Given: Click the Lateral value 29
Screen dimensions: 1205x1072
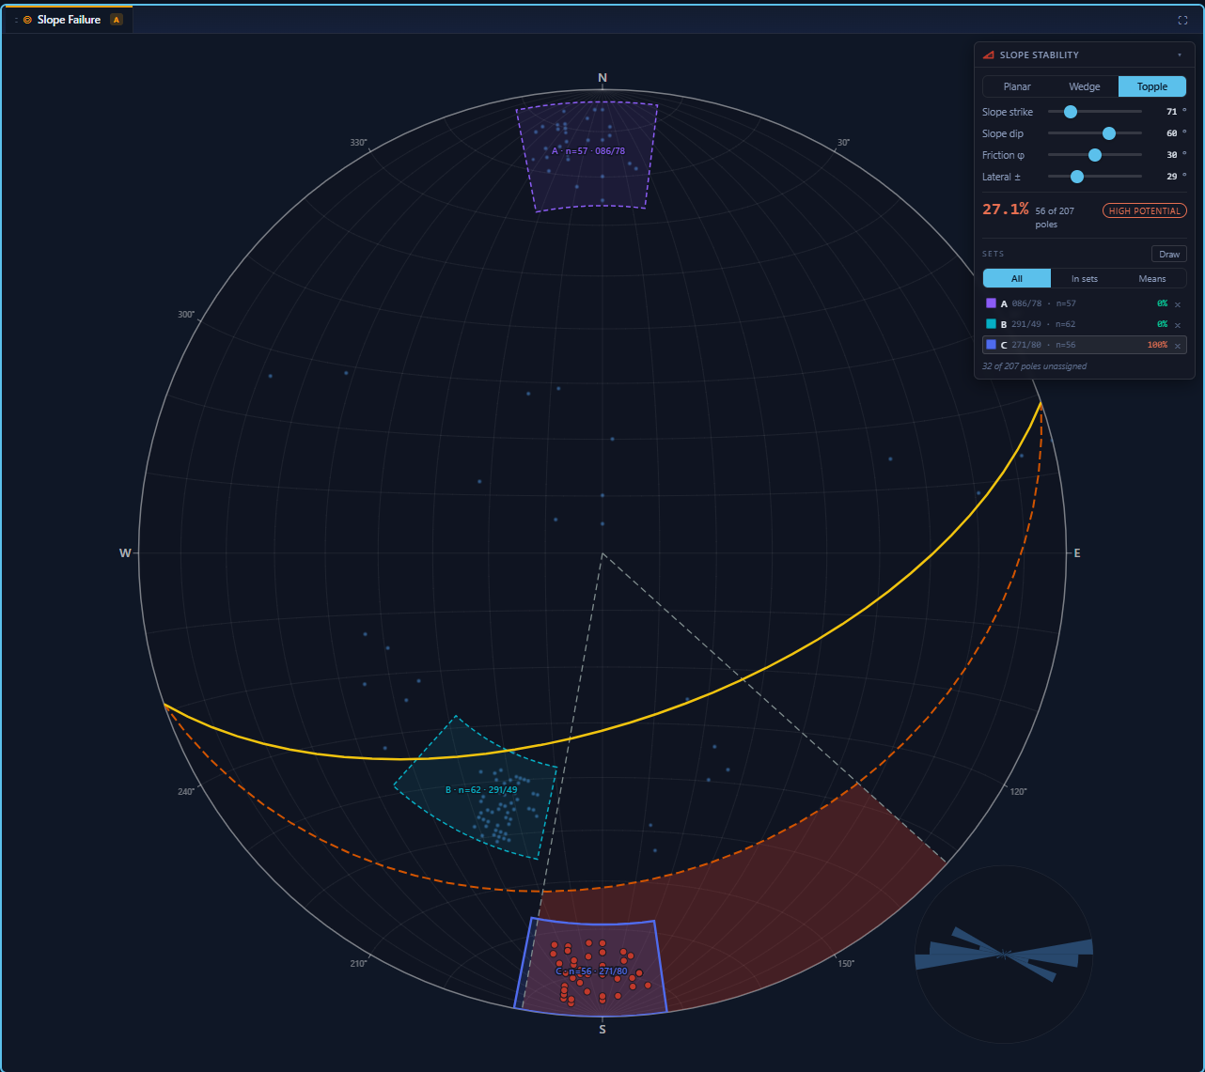Looking at the screenshot, I should click(x=1171, y=177).
